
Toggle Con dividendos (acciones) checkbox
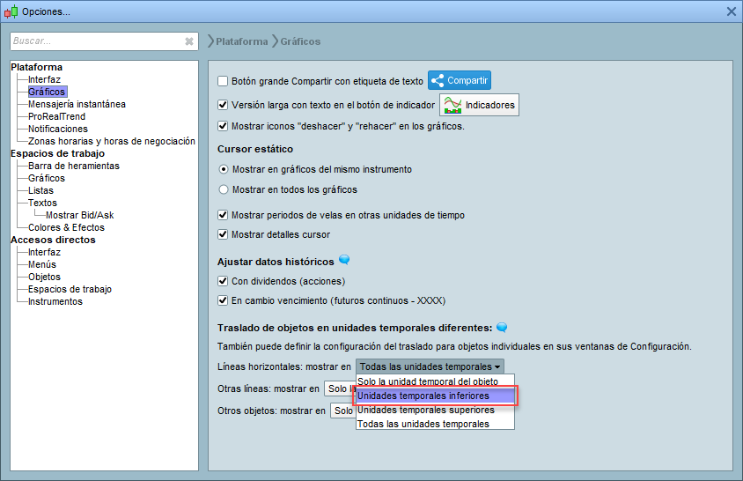(223, 281)
